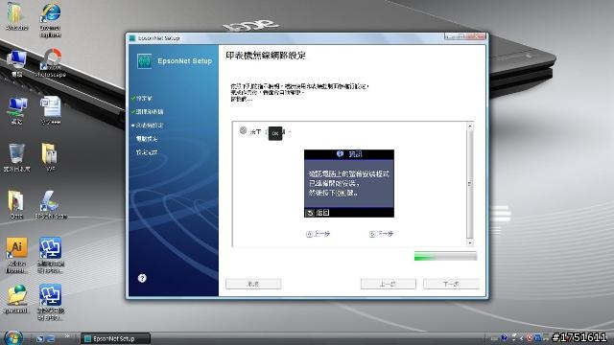Screen dimensions: 614x345
Task: Click the network monitor icon in the system tray
Action: click(537, 337)
